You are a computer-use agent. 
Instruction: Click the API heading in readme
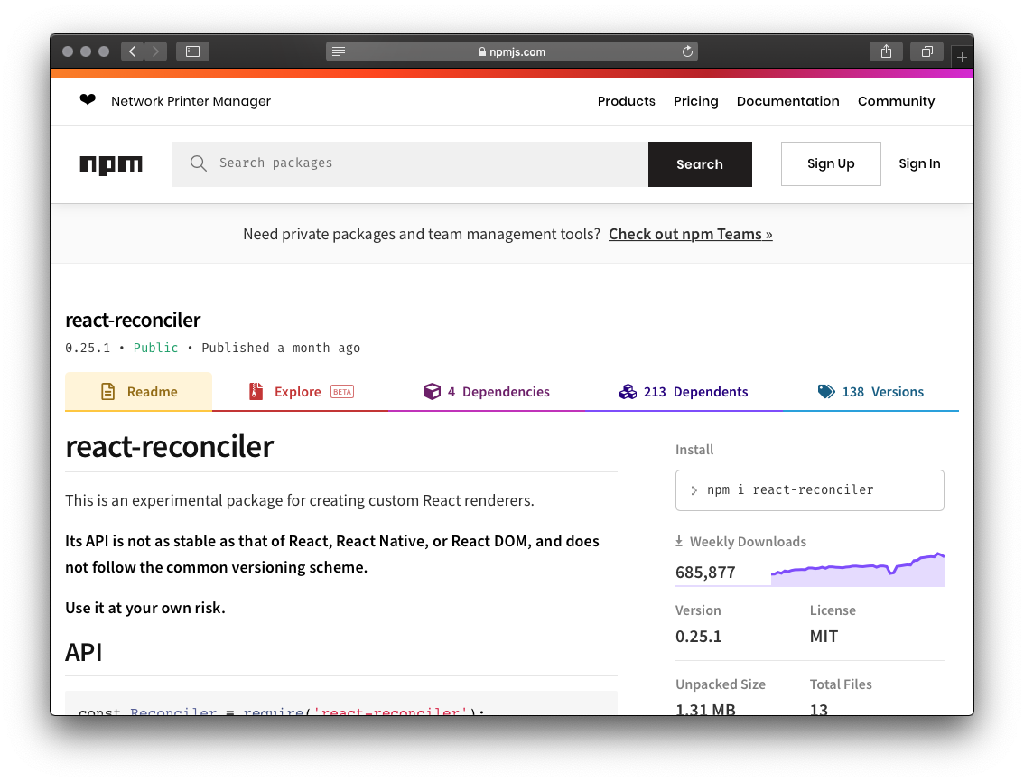pos(84,652)
